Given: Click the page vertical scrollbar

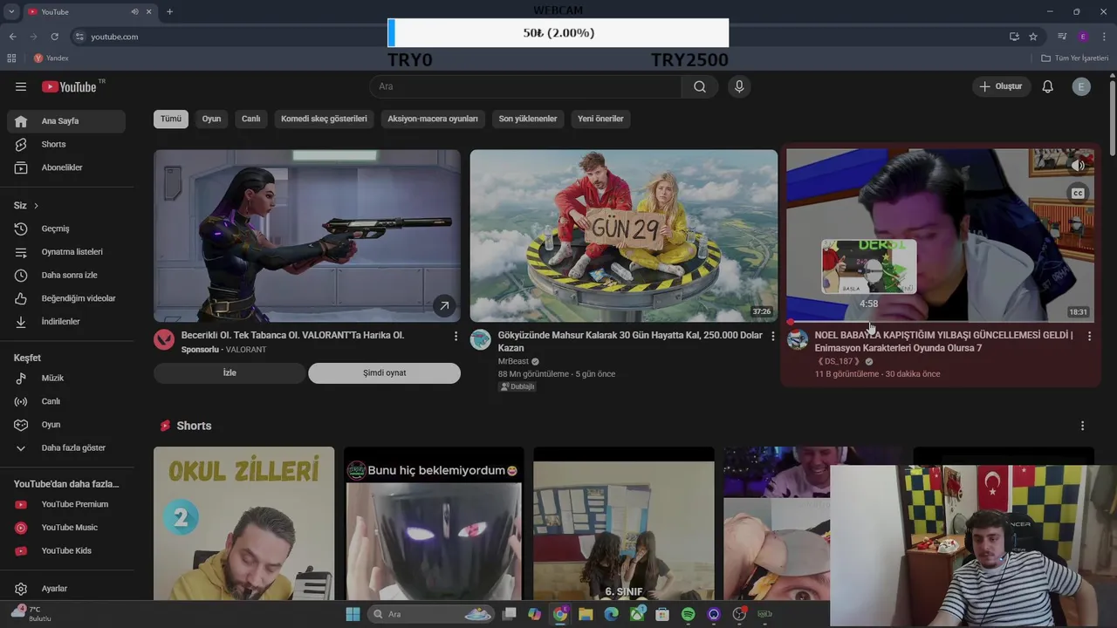Looking at the screenshot, I should tap(1112, 118).
